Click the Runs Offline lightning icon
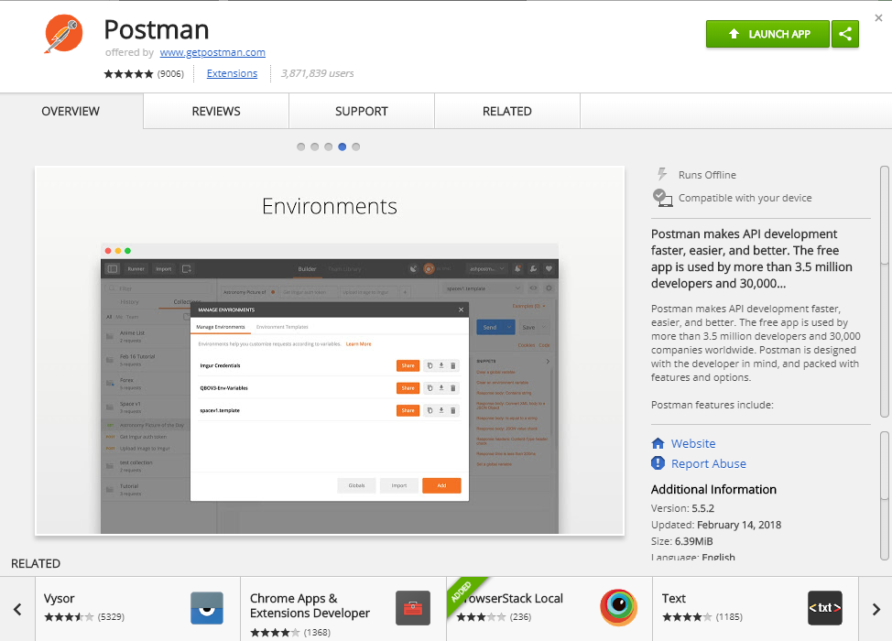 661,174
